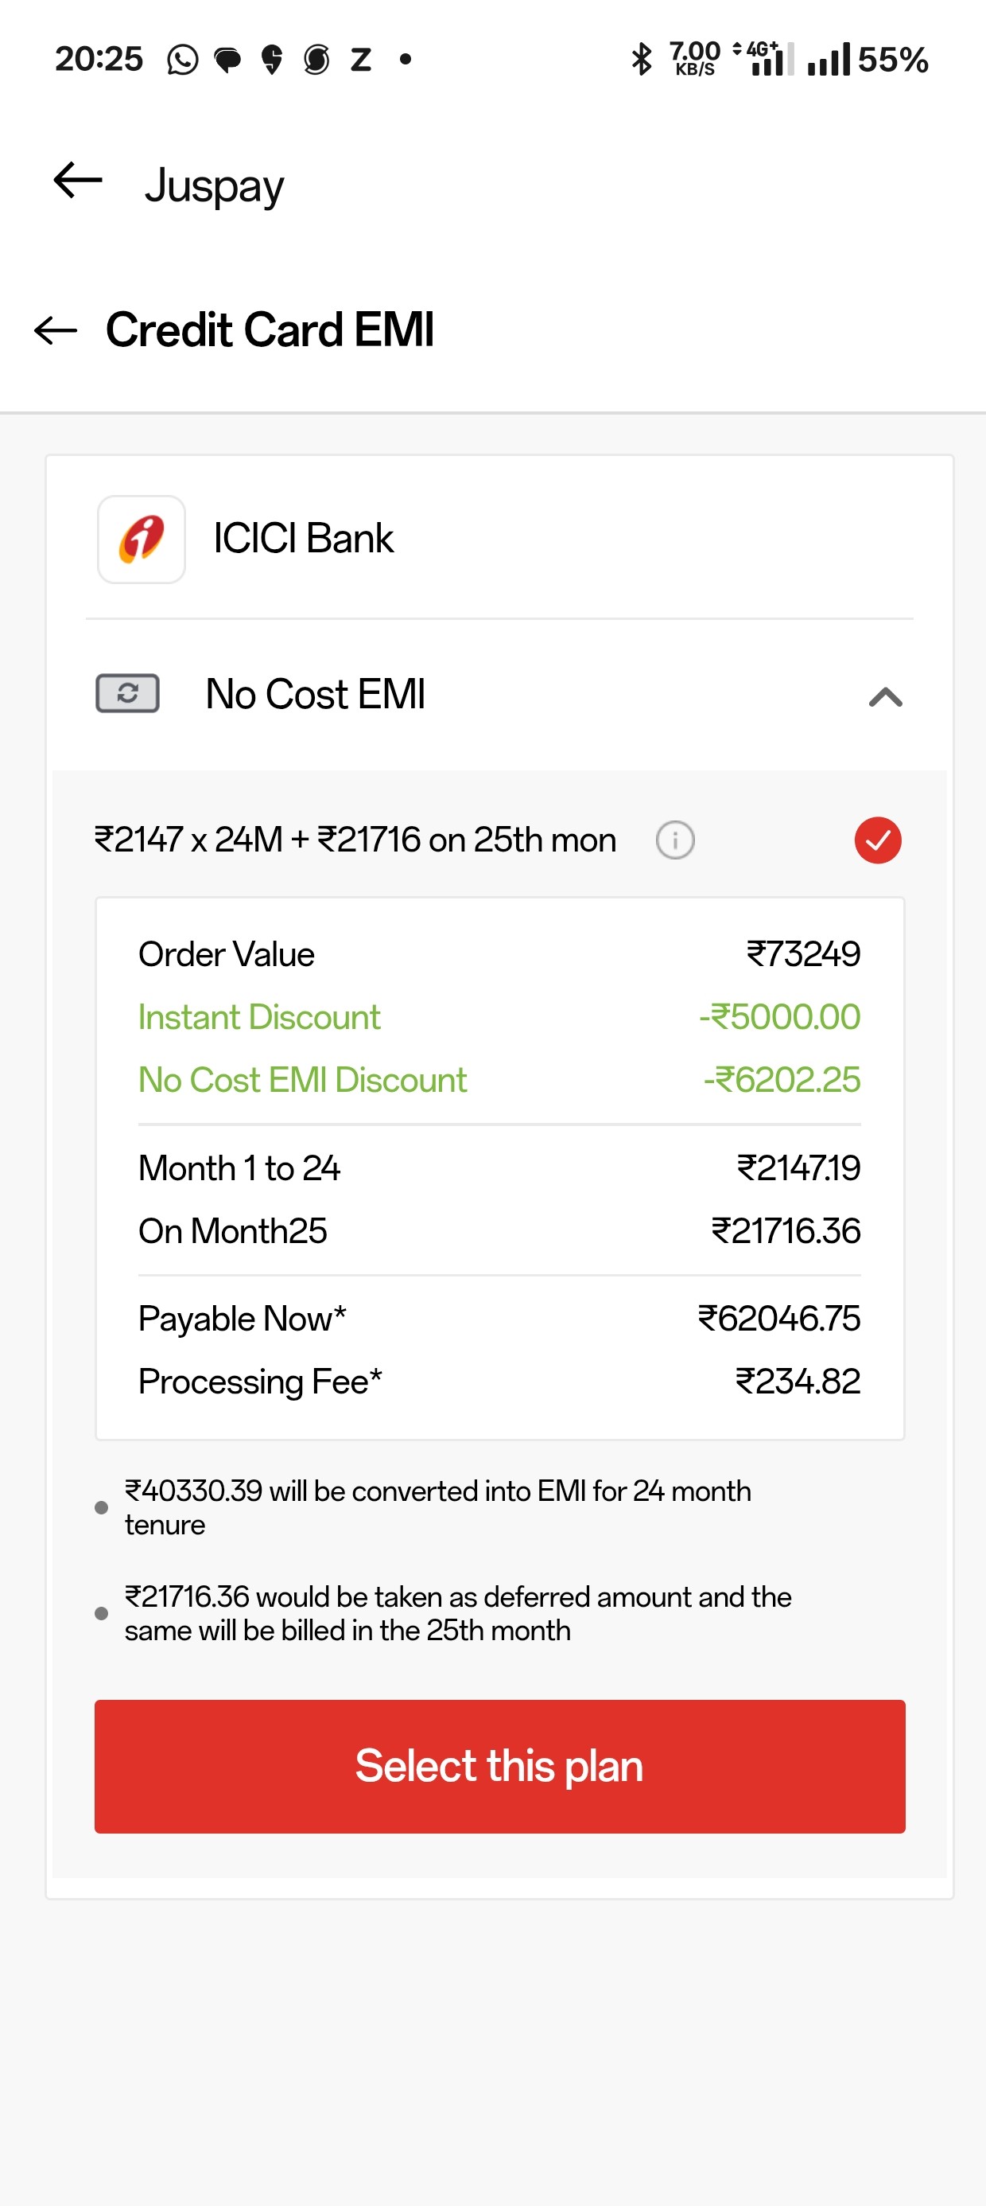986x2206 pixels.
Task: Click the back arrow beside Credit Card EMI
Action: (x=53, y=329)
